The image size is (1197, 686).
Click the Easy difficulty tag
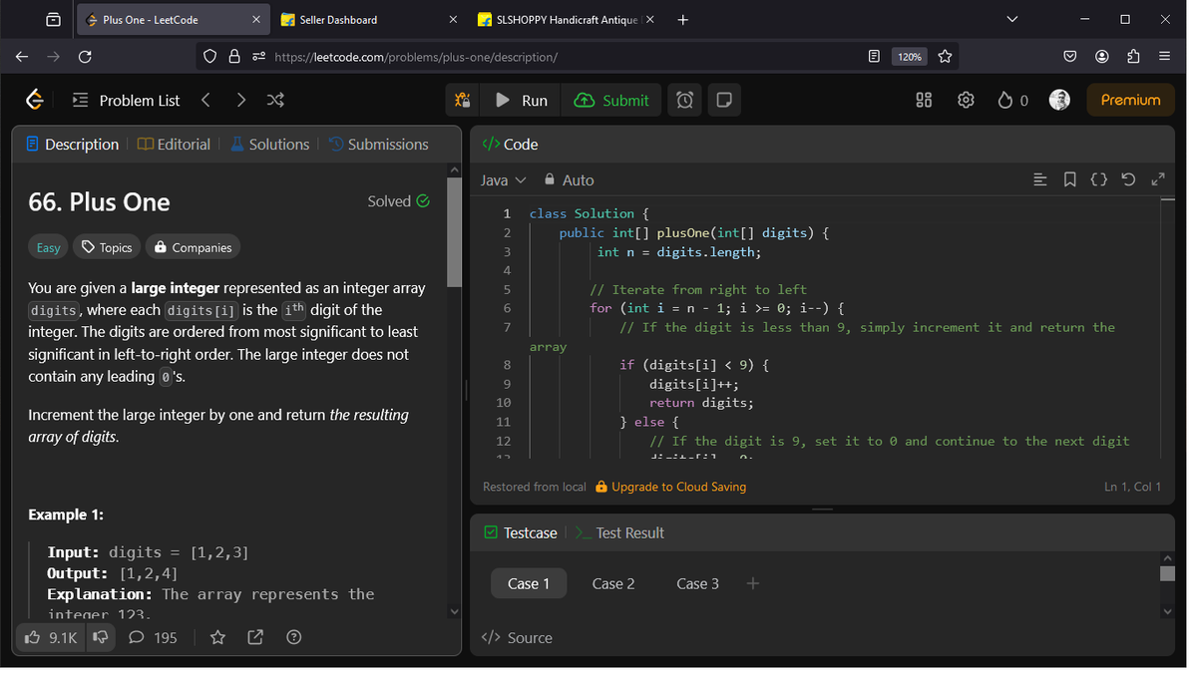(48, 247)
